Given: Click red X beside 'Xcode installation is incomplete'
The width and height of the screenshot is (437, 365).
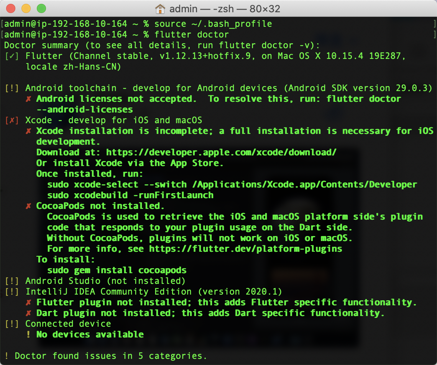Looking at the screenshot, I should click(x=28, y=131).
